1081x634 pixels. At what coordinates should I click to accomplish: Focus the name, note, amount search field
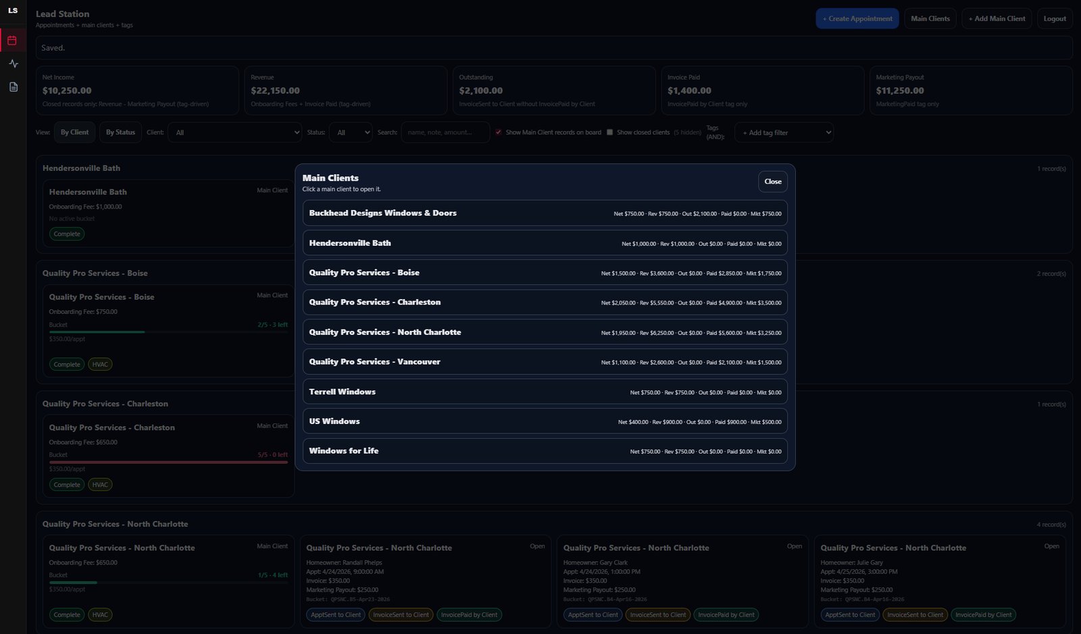[x=445, y=132]
